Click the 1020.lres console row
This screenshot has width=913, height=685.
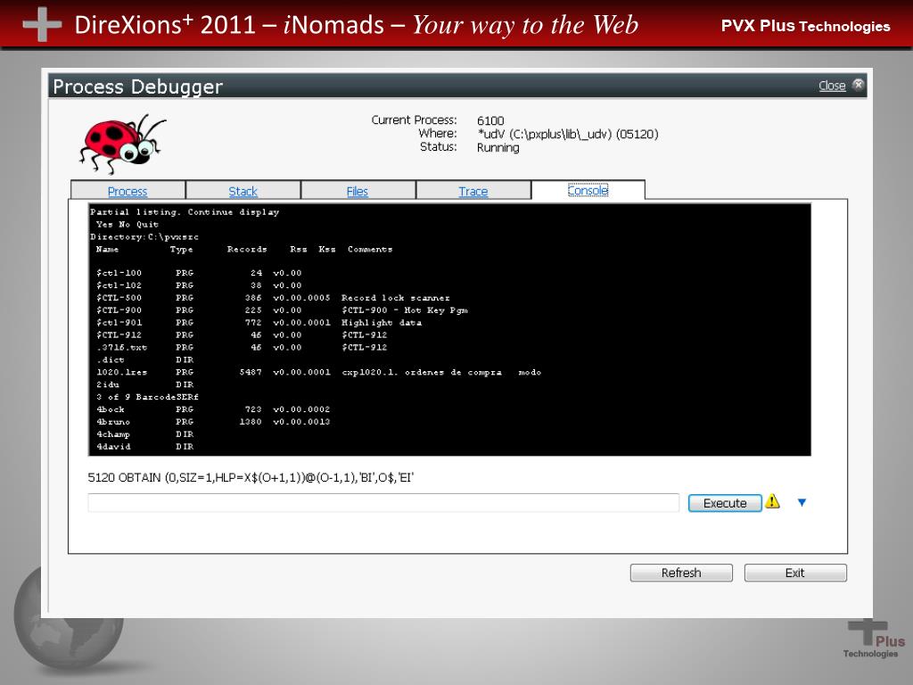click(318, 372)
